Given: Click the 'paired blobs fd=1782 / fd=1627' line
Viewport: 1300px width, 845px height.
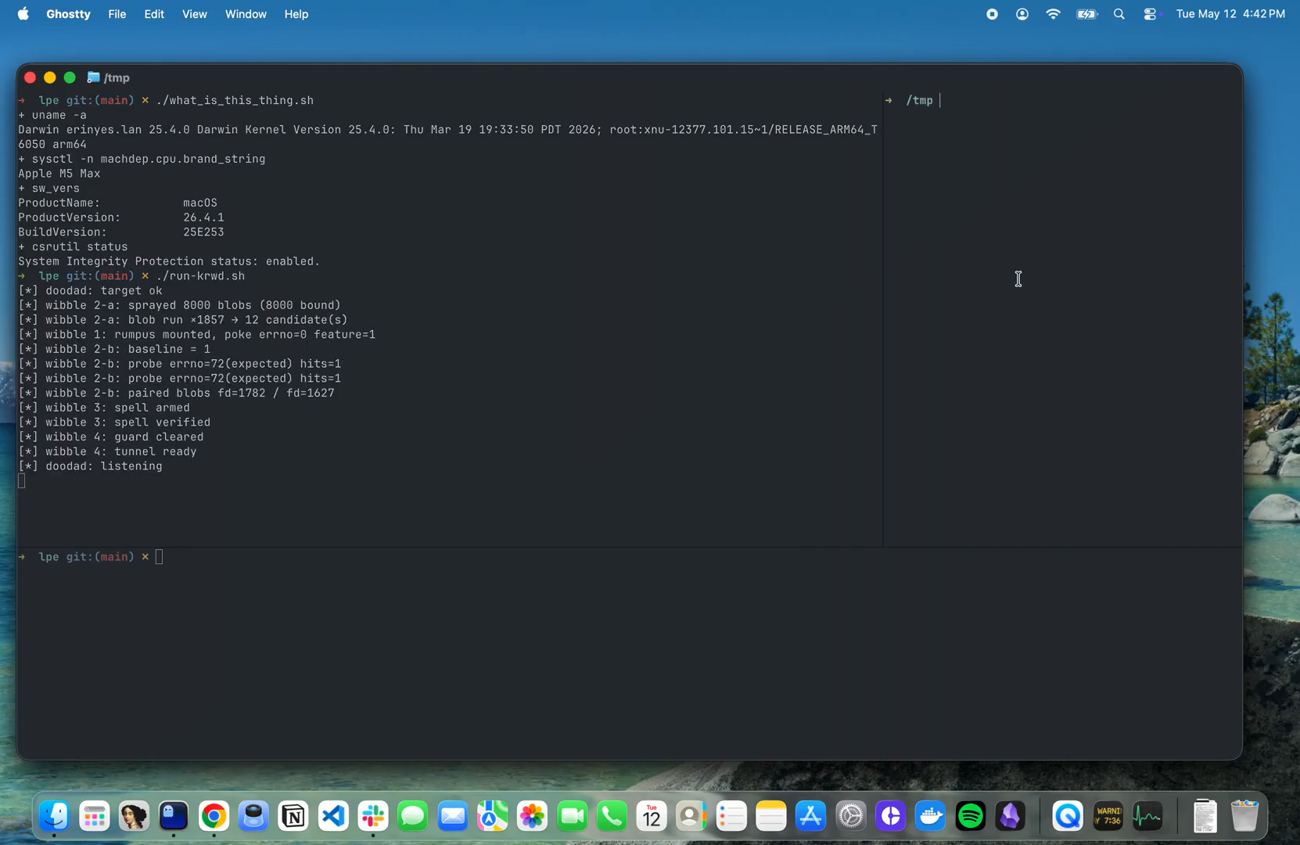Looking at the screenshot, I should pyautogui.click(x=177, y=393).
